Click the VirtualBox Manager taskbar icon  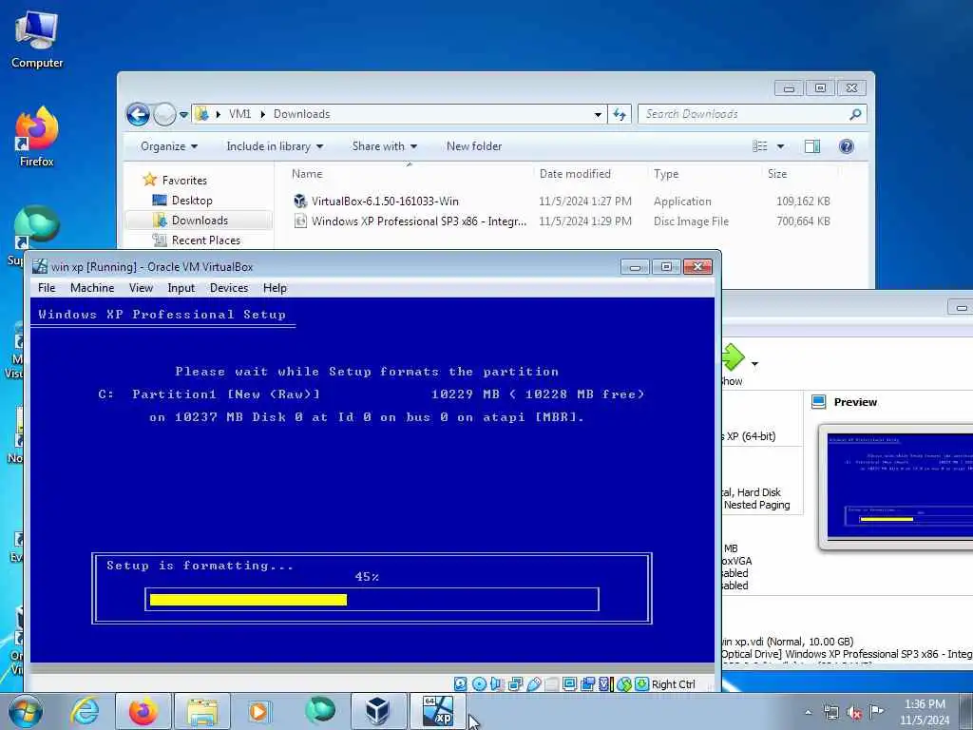tap(378, 711)
